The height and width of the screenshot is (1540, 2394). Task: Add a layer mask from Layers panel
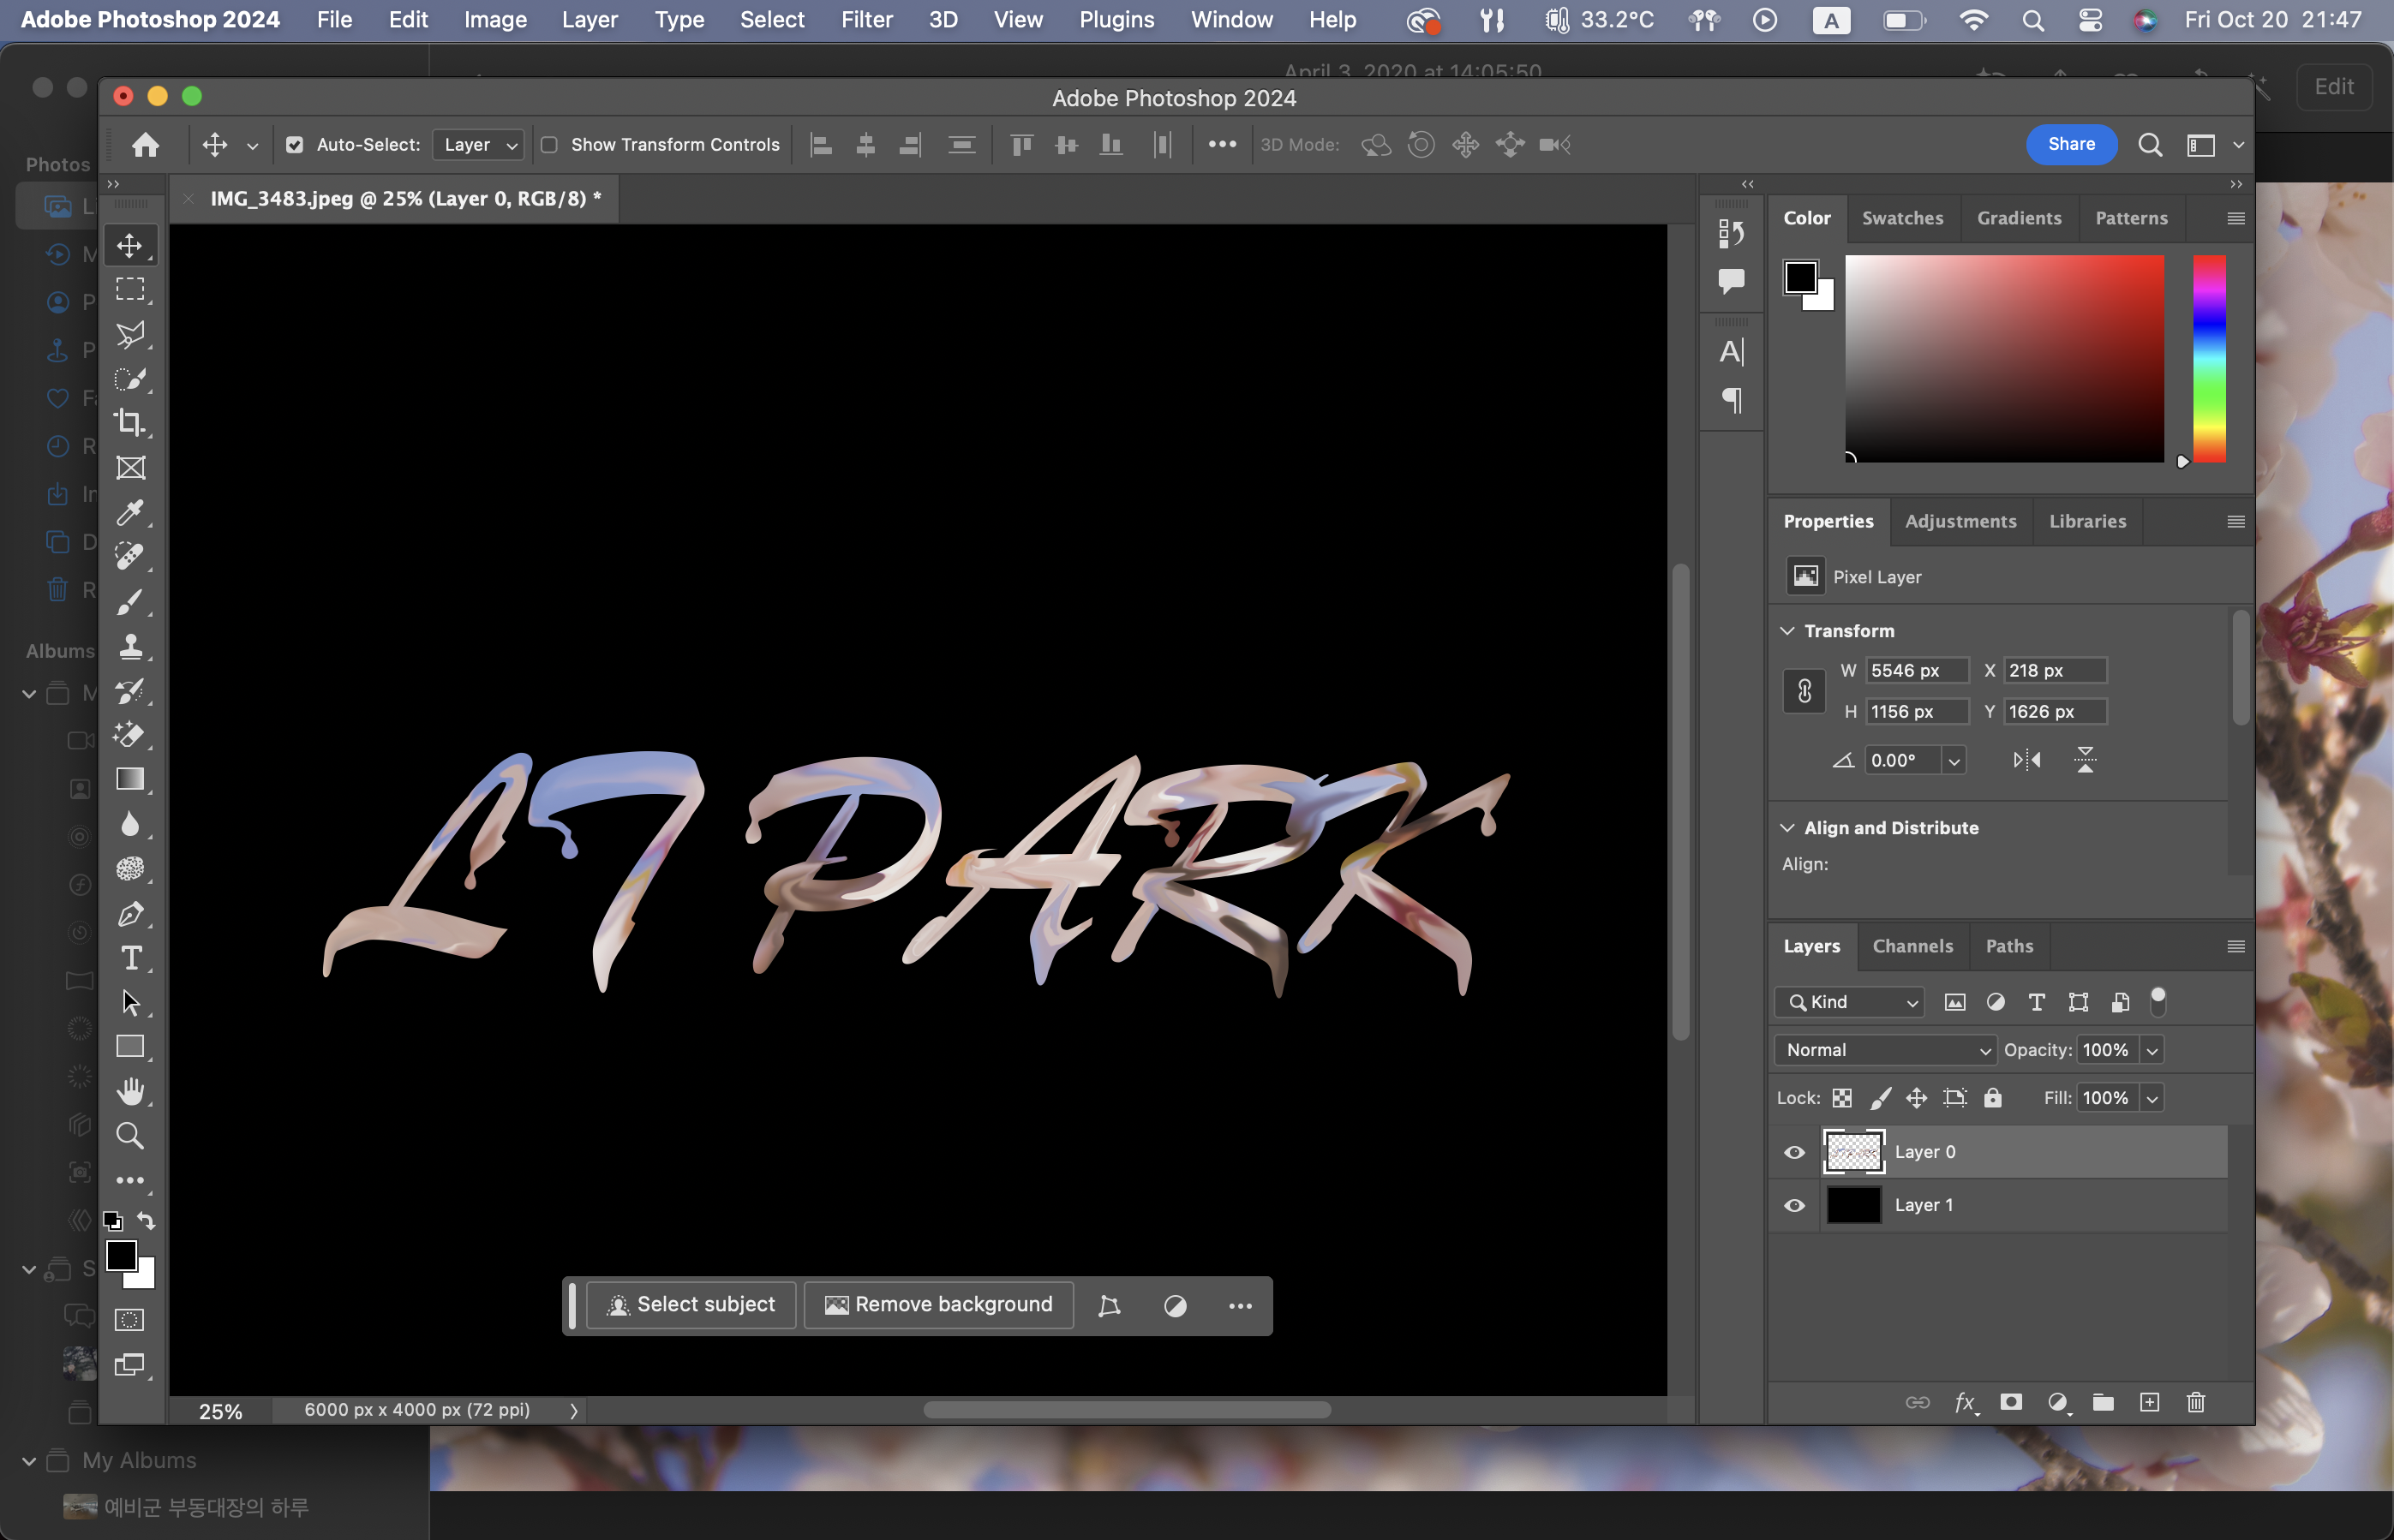pos(2011,1402)
